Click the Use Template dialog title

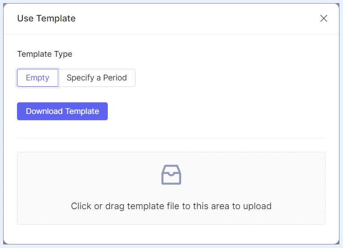tap(47, 18)
